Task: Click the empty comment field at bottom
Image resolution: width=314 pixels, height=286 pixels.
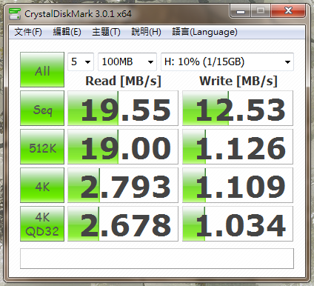Action: coord(157,259)
